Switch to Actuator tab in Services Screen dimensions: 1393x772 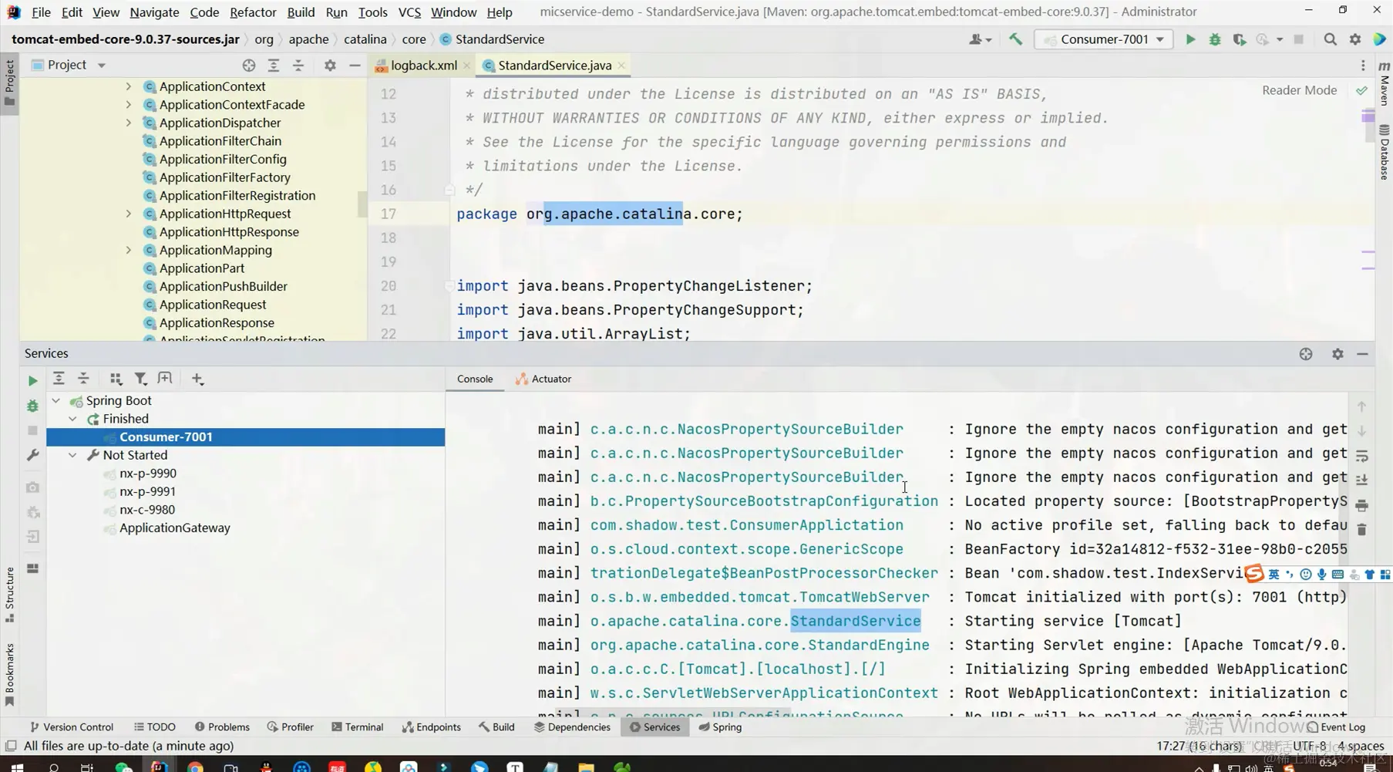[543, 379]
